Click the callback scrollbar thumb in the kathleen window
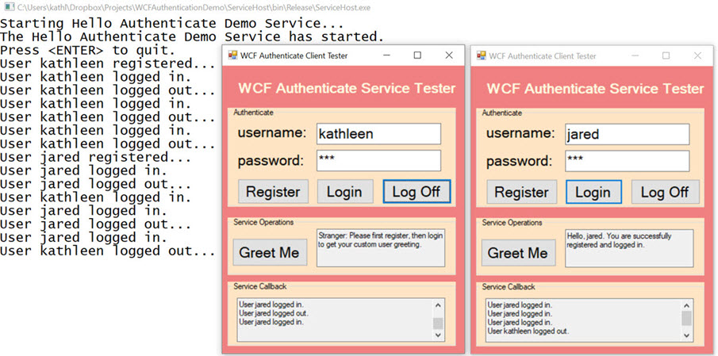The image size is (718, 356). pyautogui.click(x=438, y=323)
